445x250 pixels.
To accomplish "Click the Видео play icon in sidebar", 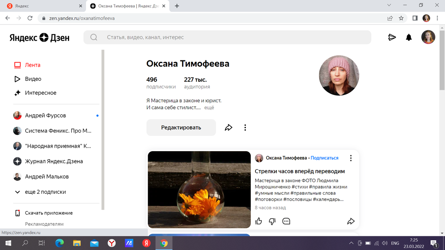I will [17, 79].
